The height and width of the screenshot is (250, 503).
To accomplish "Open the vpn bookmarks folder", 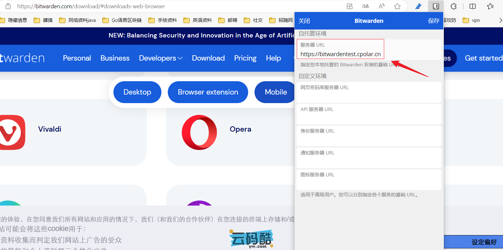I will tap(471, 20).
